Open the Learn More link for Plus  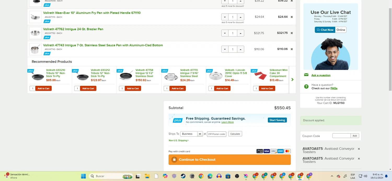pyautogui.click(x=227, y=122)
